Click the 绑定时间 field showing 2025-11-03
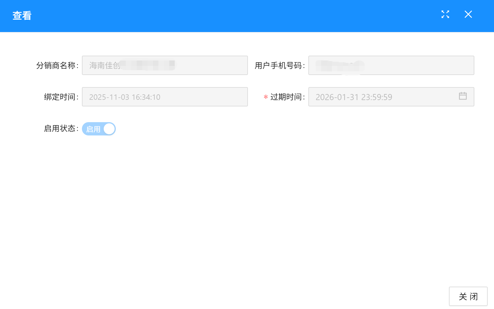The height and width of the screenshot is (309, 494). click(x=165, y=97)
